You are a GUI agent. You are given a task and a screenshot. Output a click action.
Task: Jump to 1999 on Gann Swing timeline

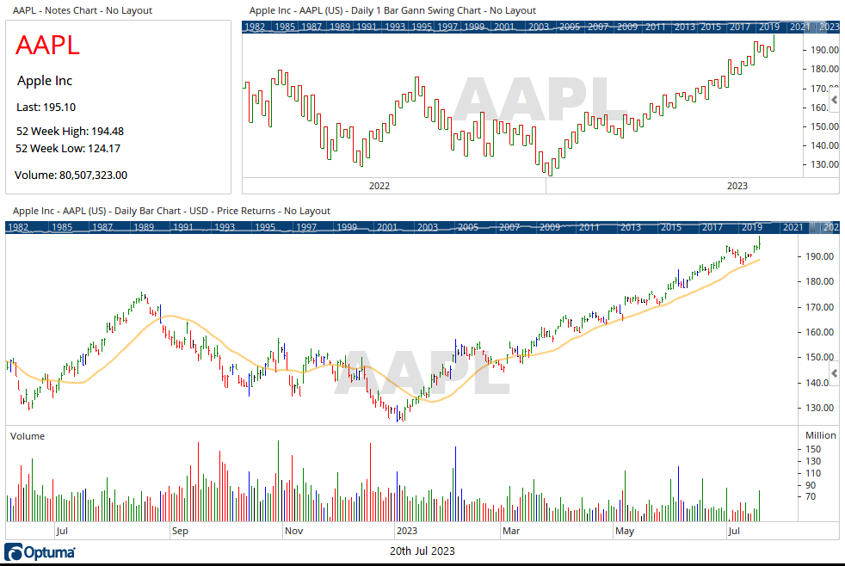pos(474,27)
